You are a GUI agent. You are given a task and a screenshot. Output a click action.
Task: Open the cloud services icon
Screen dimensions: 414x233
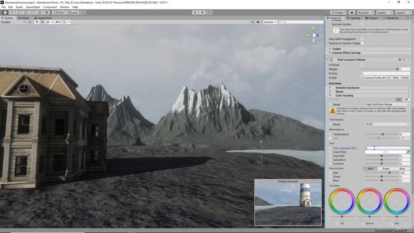click(352, 12)
